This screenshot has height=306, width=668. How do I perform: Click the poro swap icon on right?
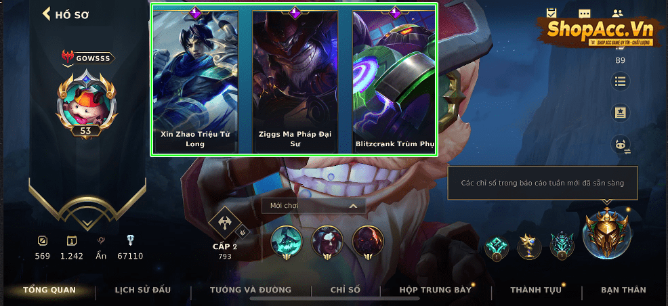click(621, 145)
